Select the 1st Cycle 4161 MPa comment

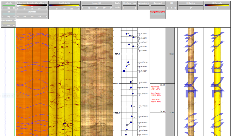[x=156, y=88]
